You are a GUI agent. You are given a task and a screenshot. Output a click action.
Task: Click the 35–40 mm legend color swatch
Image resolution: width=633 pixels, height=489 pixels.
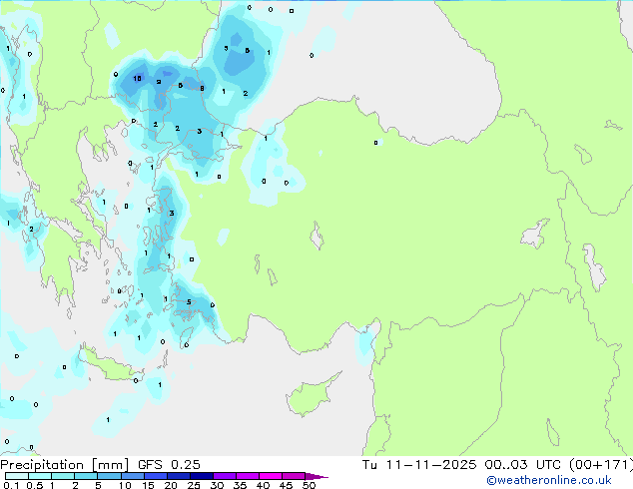point(247,476)
